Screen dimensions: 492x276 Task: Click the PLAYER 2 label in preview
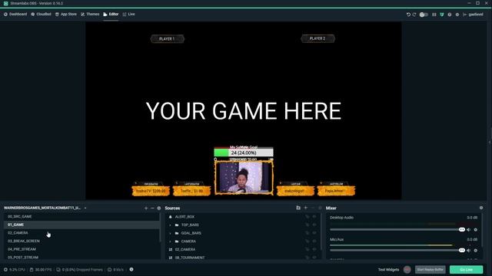(317, 38)
